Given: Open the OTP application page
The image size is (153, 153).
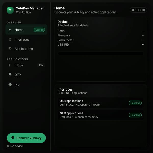Looking at the screenshot, I should [x=27, y=75].
